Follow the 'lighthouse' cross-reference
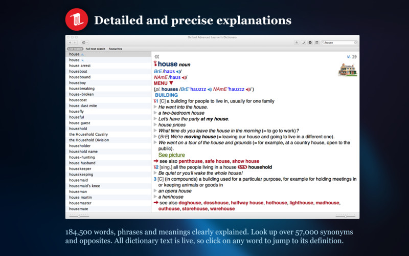This screenshot has width=409, height=256. (x=301, y=203)
